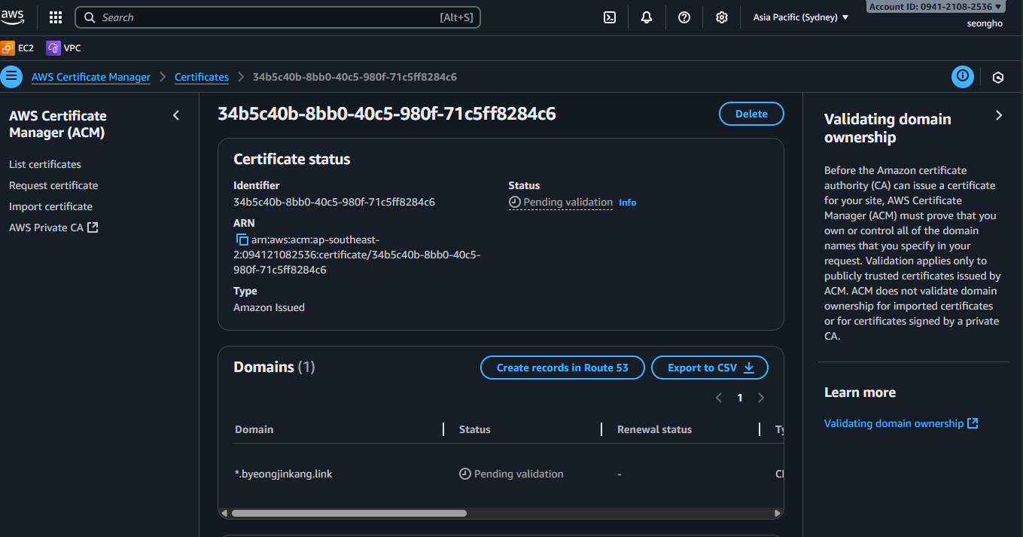This screenshot has width=1023, height=537.
Task: Select page 1 in Domains pagination
Action: click(740, 398)
